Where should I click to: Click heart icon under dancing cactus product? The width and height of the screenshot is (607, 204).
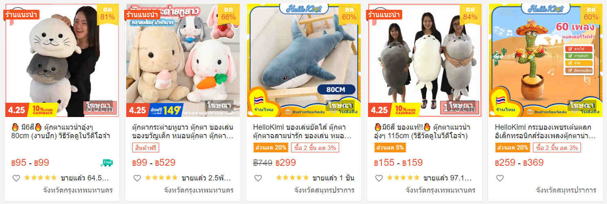(x=500, y=178)
